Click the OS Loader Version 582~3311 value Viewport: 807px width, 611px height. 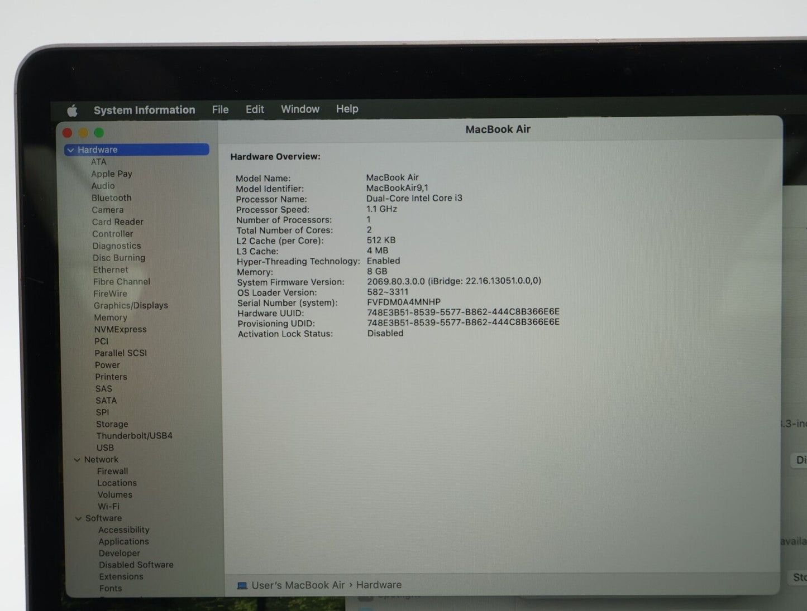[388, 292]
